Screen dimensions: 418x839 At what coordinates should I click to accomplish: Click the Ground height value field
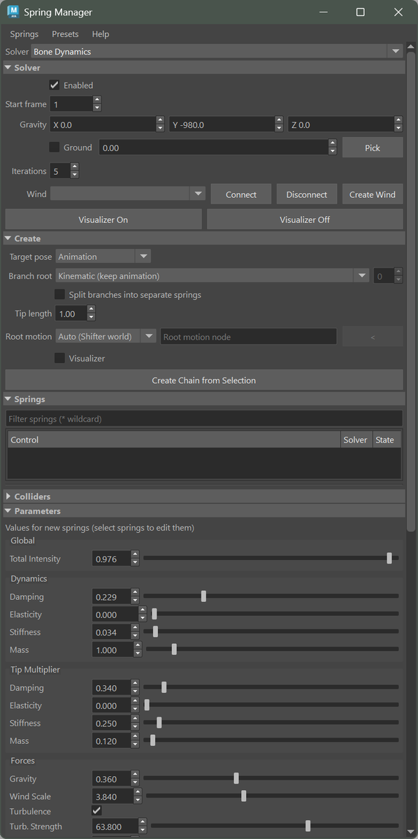213,148
